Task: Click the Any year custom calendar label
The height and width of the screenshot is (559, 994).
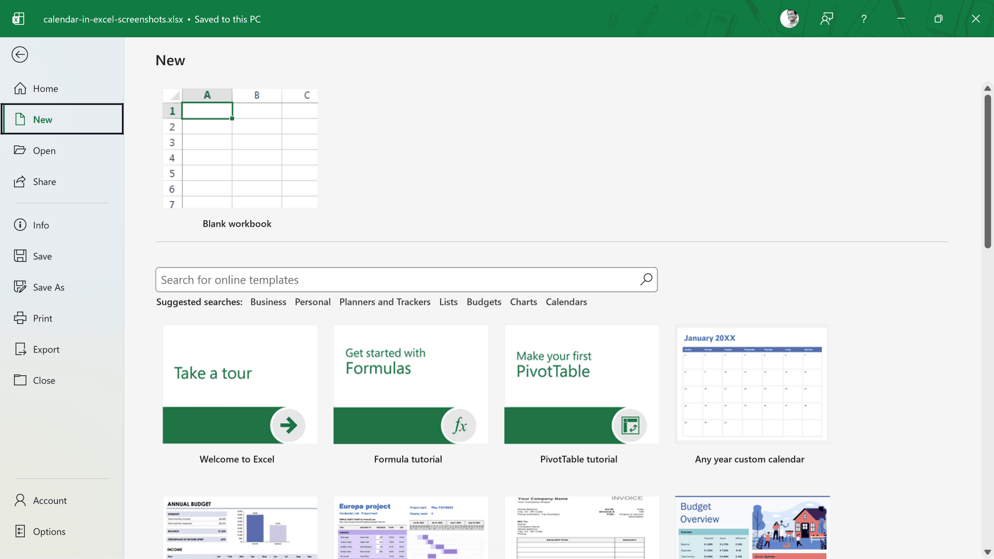Action: [x=750, y=459]
